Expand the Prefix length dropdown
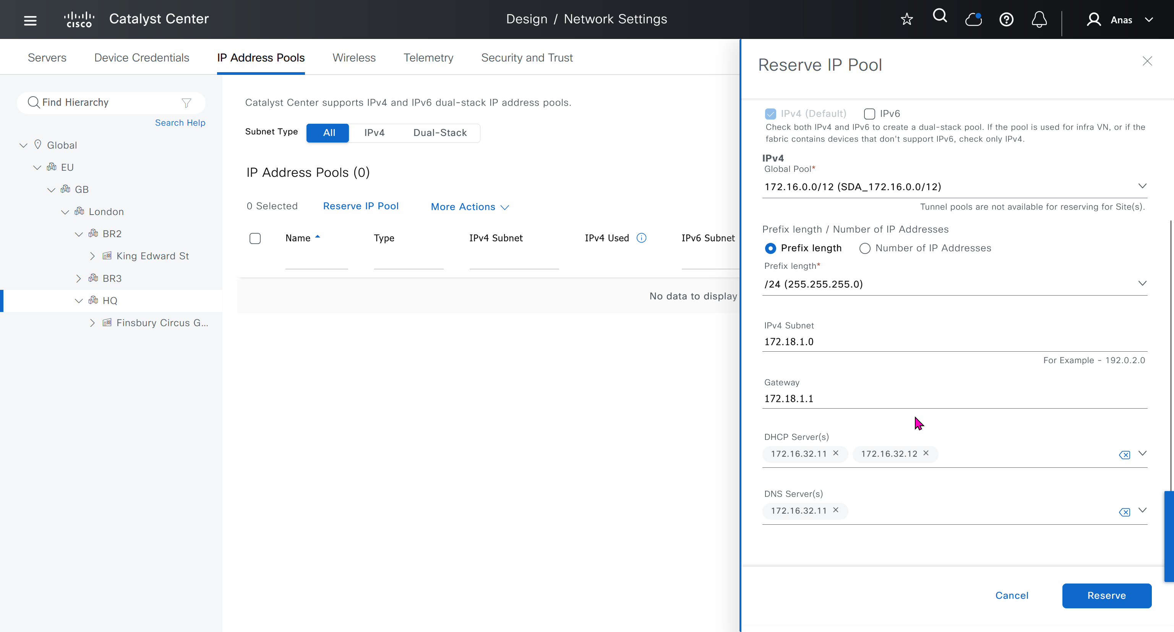This screenshot has width=1174, height=632. 1142,283
